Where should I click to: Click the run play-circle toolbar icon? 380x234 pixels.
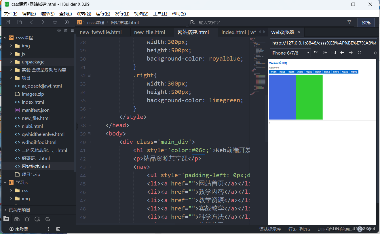[x=67, y=22]
